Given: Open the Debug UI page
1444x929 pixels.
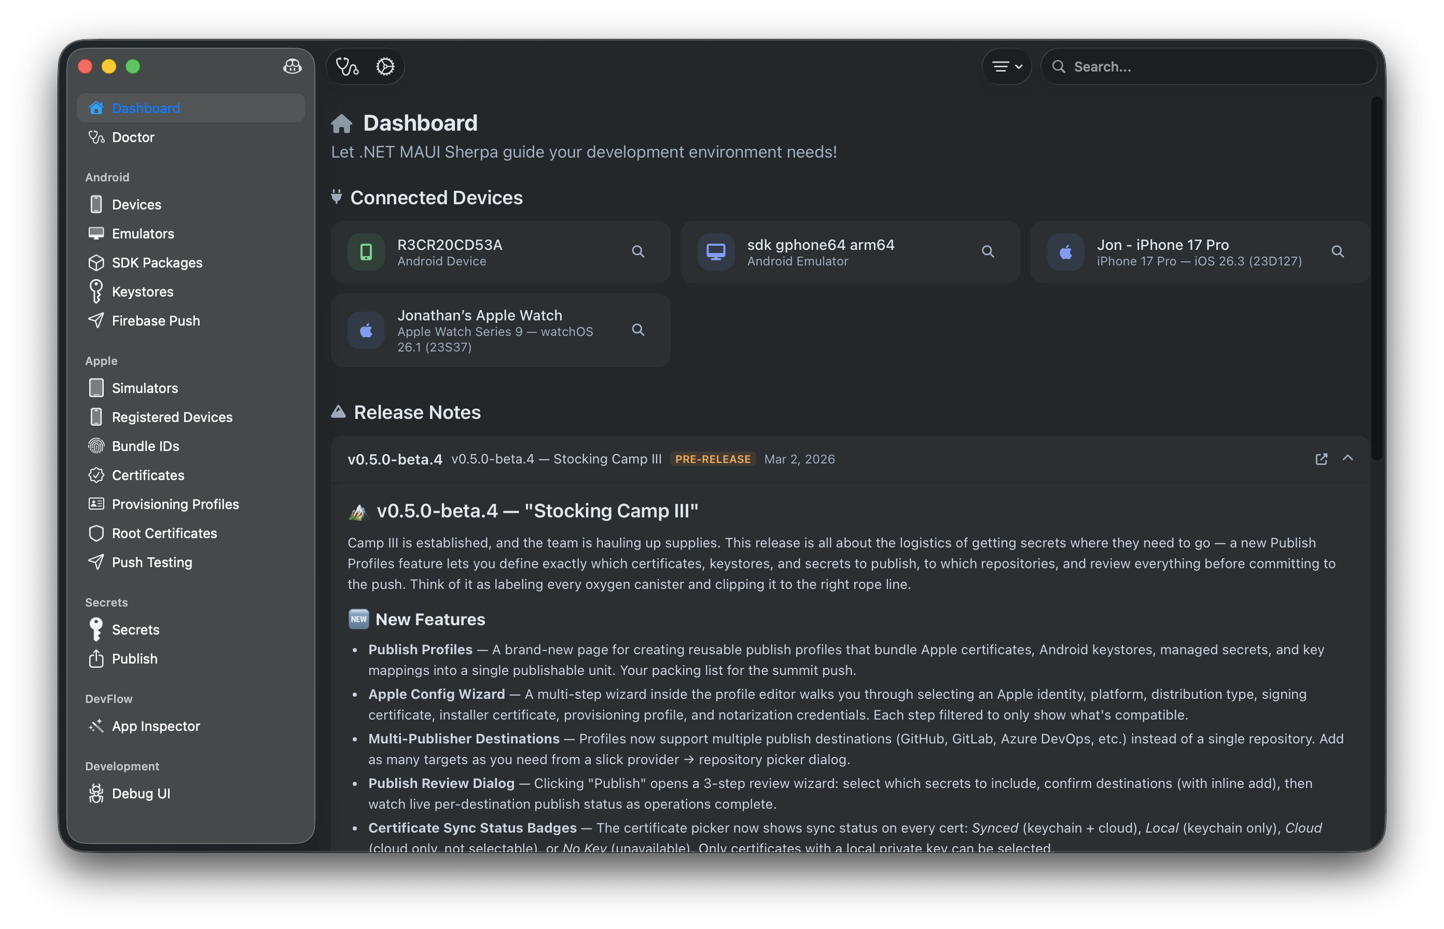Looking at the screenshot, I should coord(141,793).
